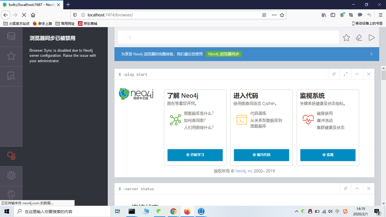Open the screenshot crop tool icon

(351, 15)
